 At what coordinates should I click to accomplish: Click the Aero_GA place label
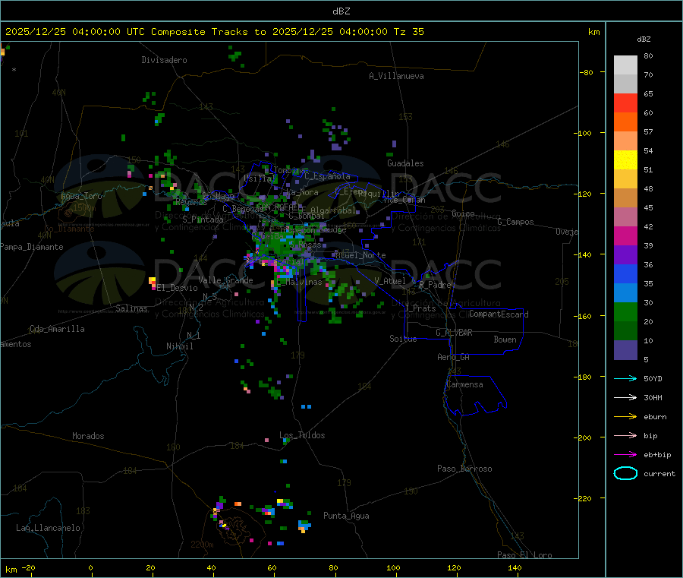tap(454, 357)
